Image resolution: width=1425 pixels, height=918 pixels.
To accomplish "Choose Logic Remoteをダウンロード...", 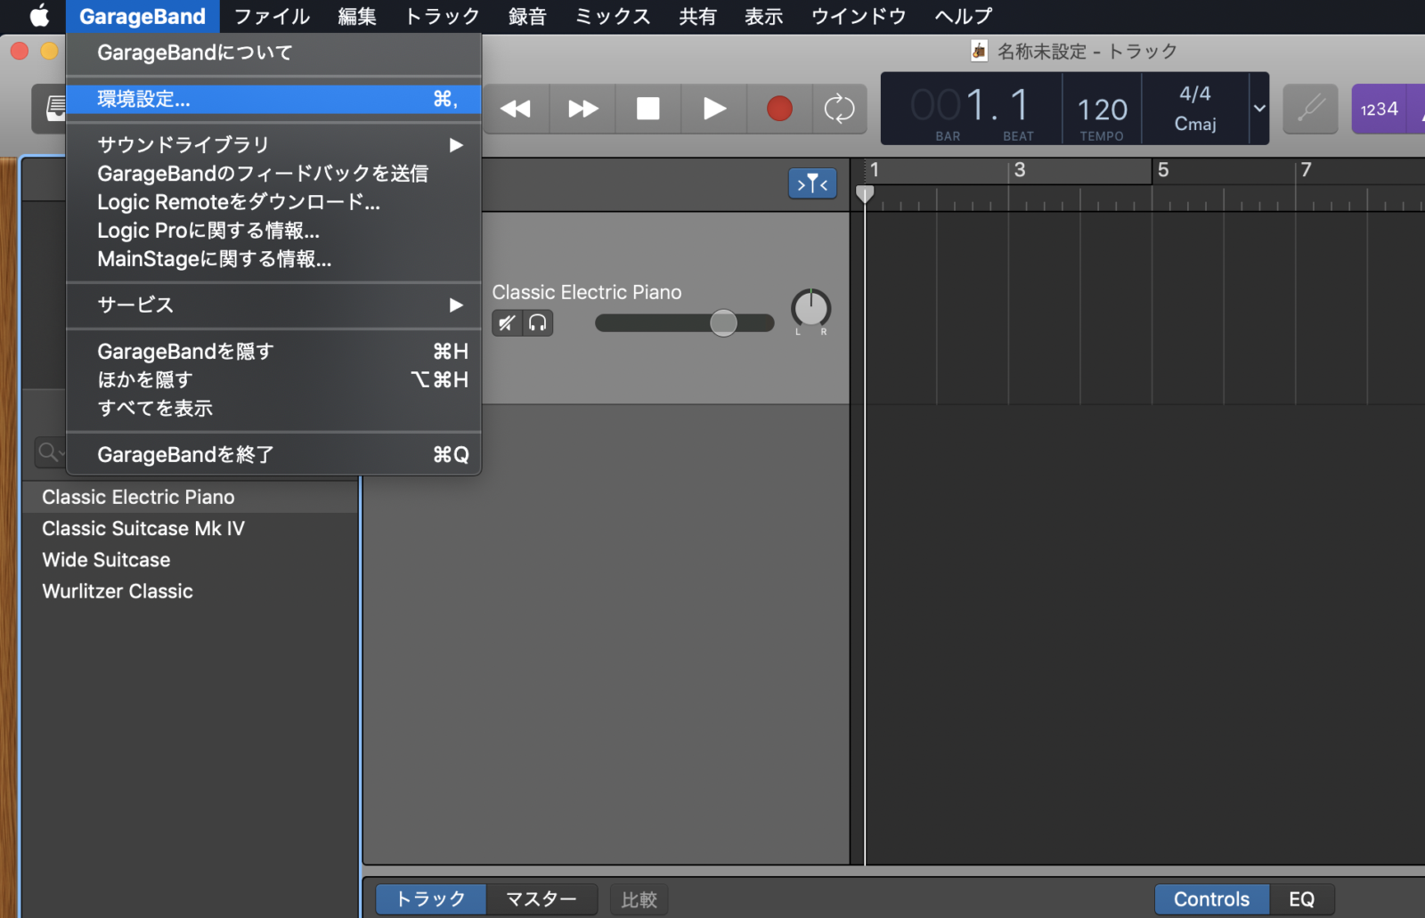I will pos(274,201).
